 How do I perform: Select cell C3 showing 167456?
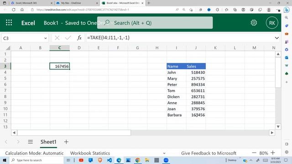pyautogui.click(x=60, y=66)
